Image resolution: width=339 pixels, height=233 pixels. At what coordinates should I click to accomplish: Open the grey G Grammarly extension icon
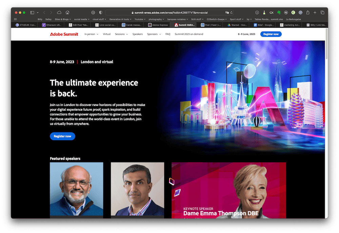pos(300,13)
